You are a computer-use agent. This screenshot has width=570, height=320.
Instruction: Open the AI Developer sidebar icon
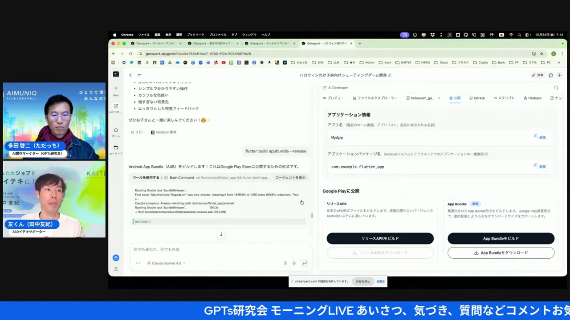tap(116, 106)
